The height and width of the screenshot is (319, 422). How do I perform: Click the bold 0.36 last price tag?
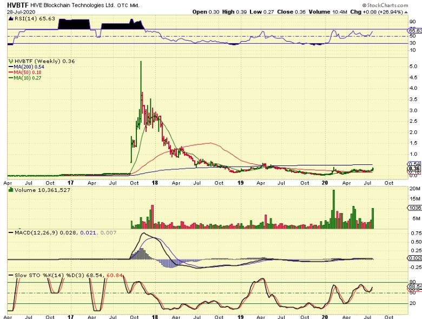pos(415,168)
